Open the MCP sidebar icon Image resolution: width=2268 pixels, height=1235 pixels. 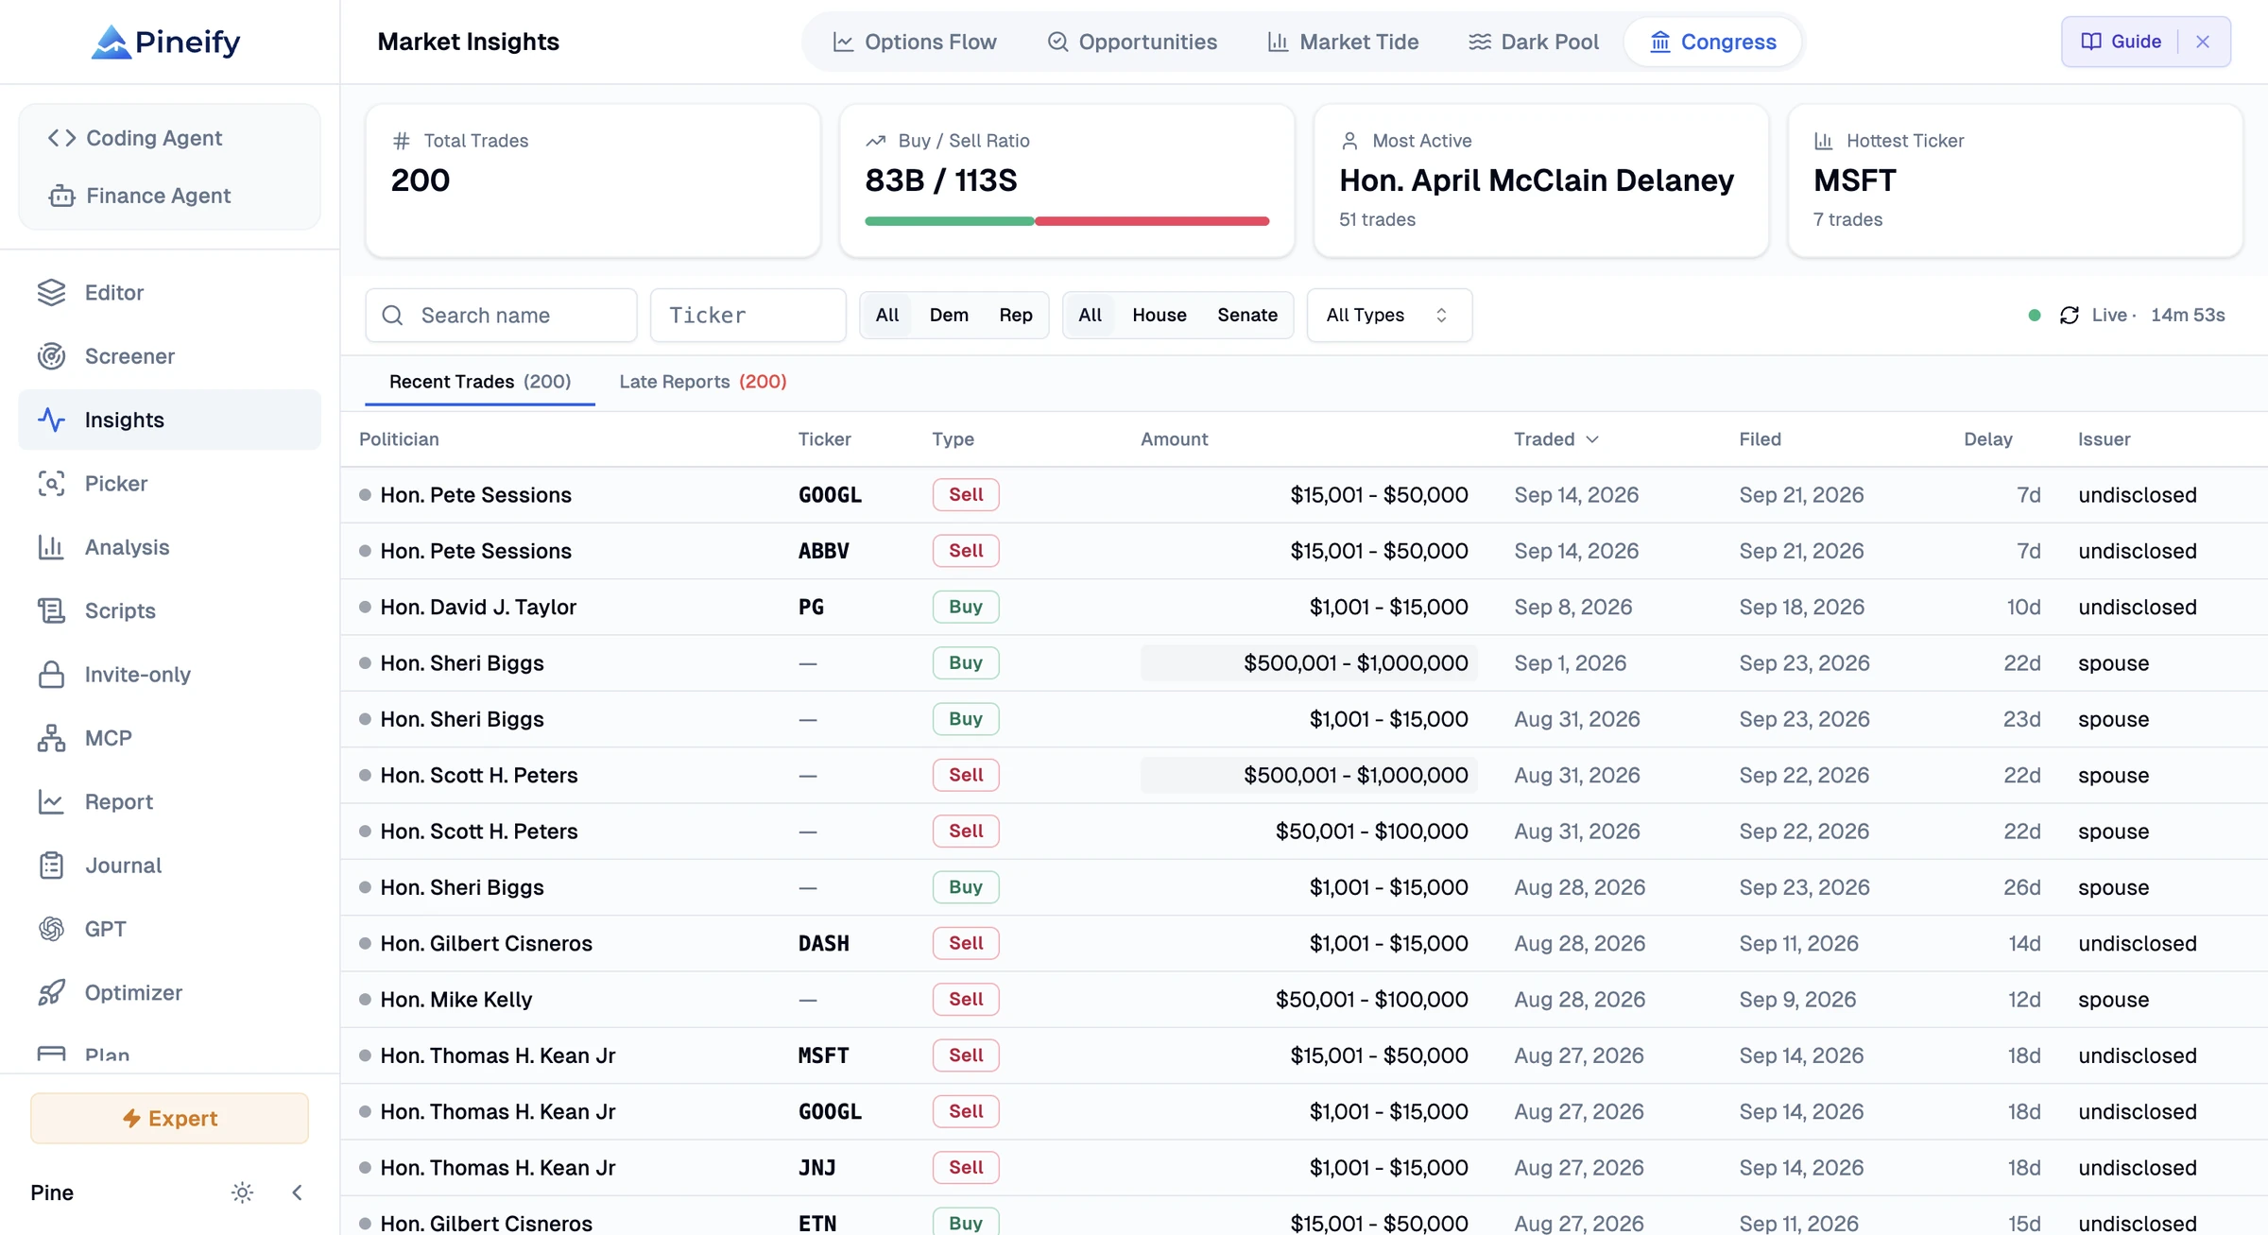[51, 738]
